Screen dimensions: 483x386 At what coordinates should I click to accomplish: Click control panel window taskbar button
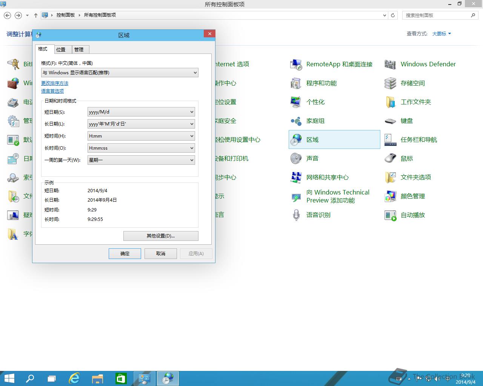[145, 378]
